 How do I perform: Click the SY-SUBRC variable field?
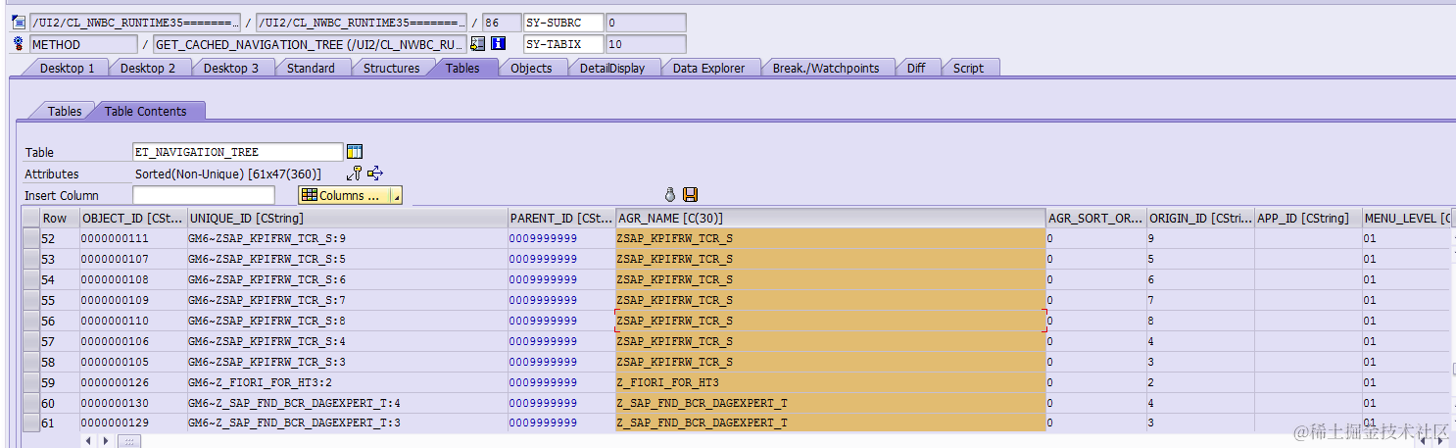tap(562, 23)
